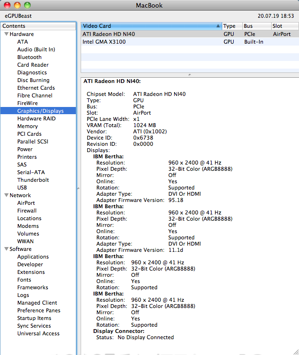Open Locations under Network
The width and height of the screenshot is (299, 355).
tap(29, 218)
